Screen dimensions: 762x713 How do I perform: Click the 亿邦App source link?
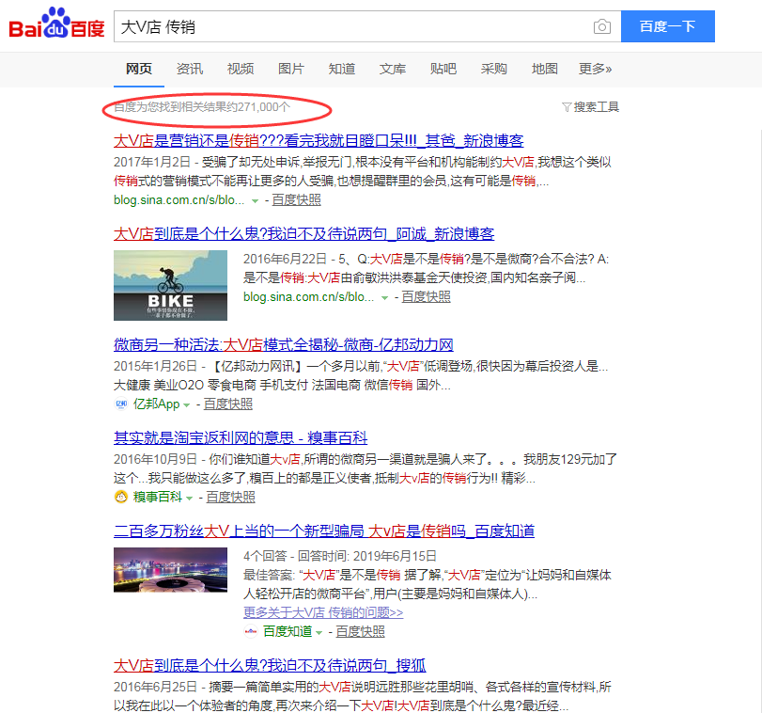click(157, 404)
